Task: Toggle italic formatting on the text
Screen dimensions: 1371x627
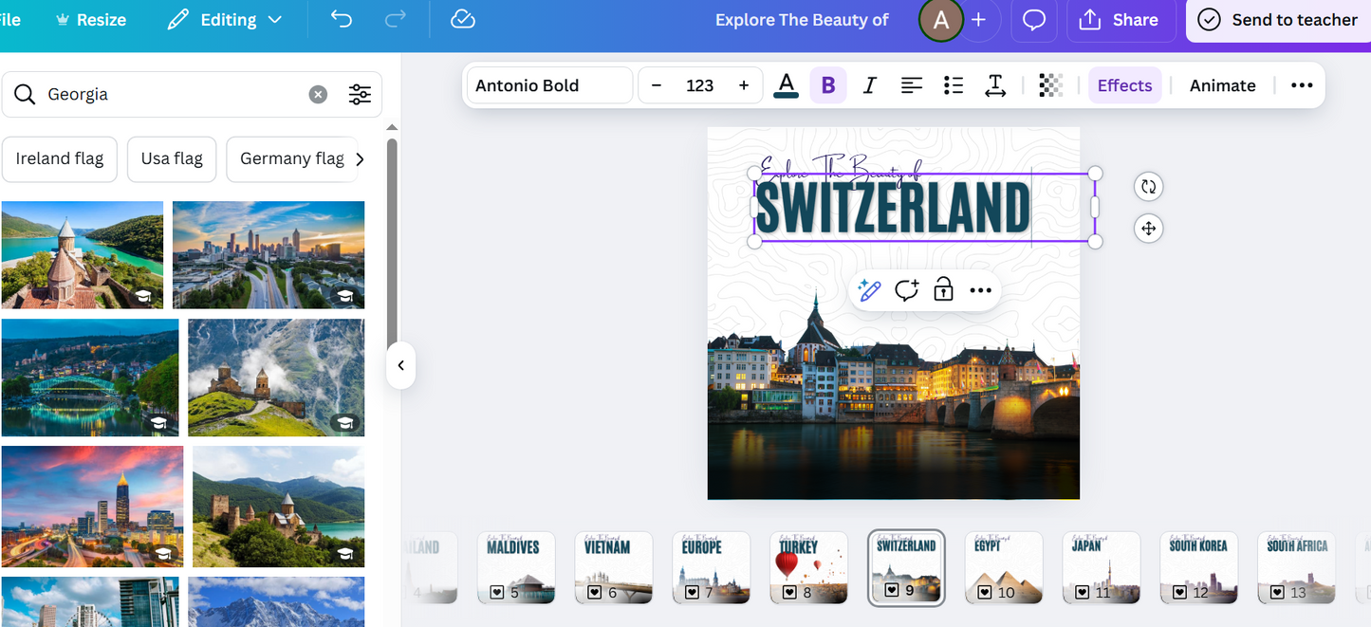Action: [869, 84]
